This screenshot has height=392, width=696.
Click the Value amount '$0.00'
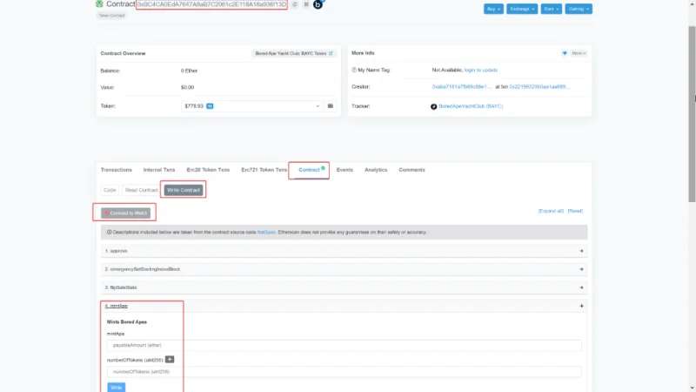pos(187,88)
